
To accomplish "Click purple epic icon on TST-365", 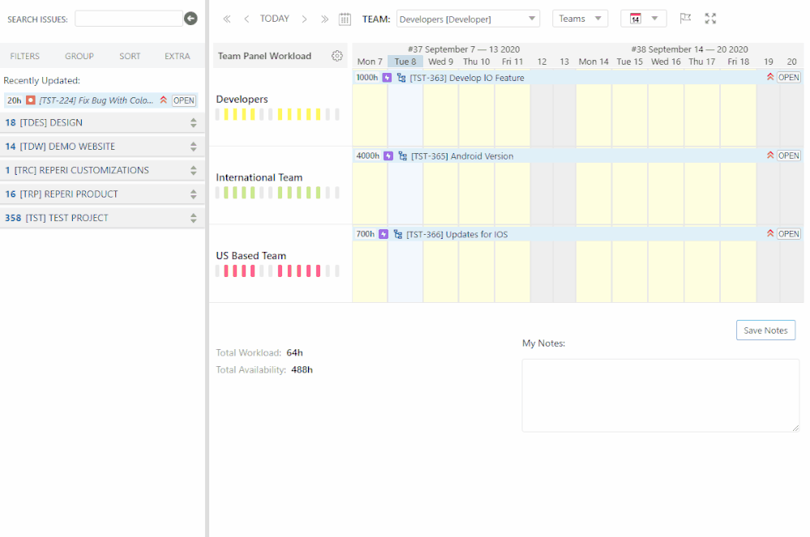I will tap(388, 156).
